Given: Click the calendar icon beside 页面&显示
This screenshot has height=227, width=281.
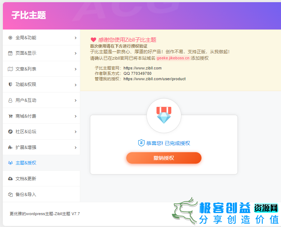Looking at the screenshot, I should [x=10, y=53].
